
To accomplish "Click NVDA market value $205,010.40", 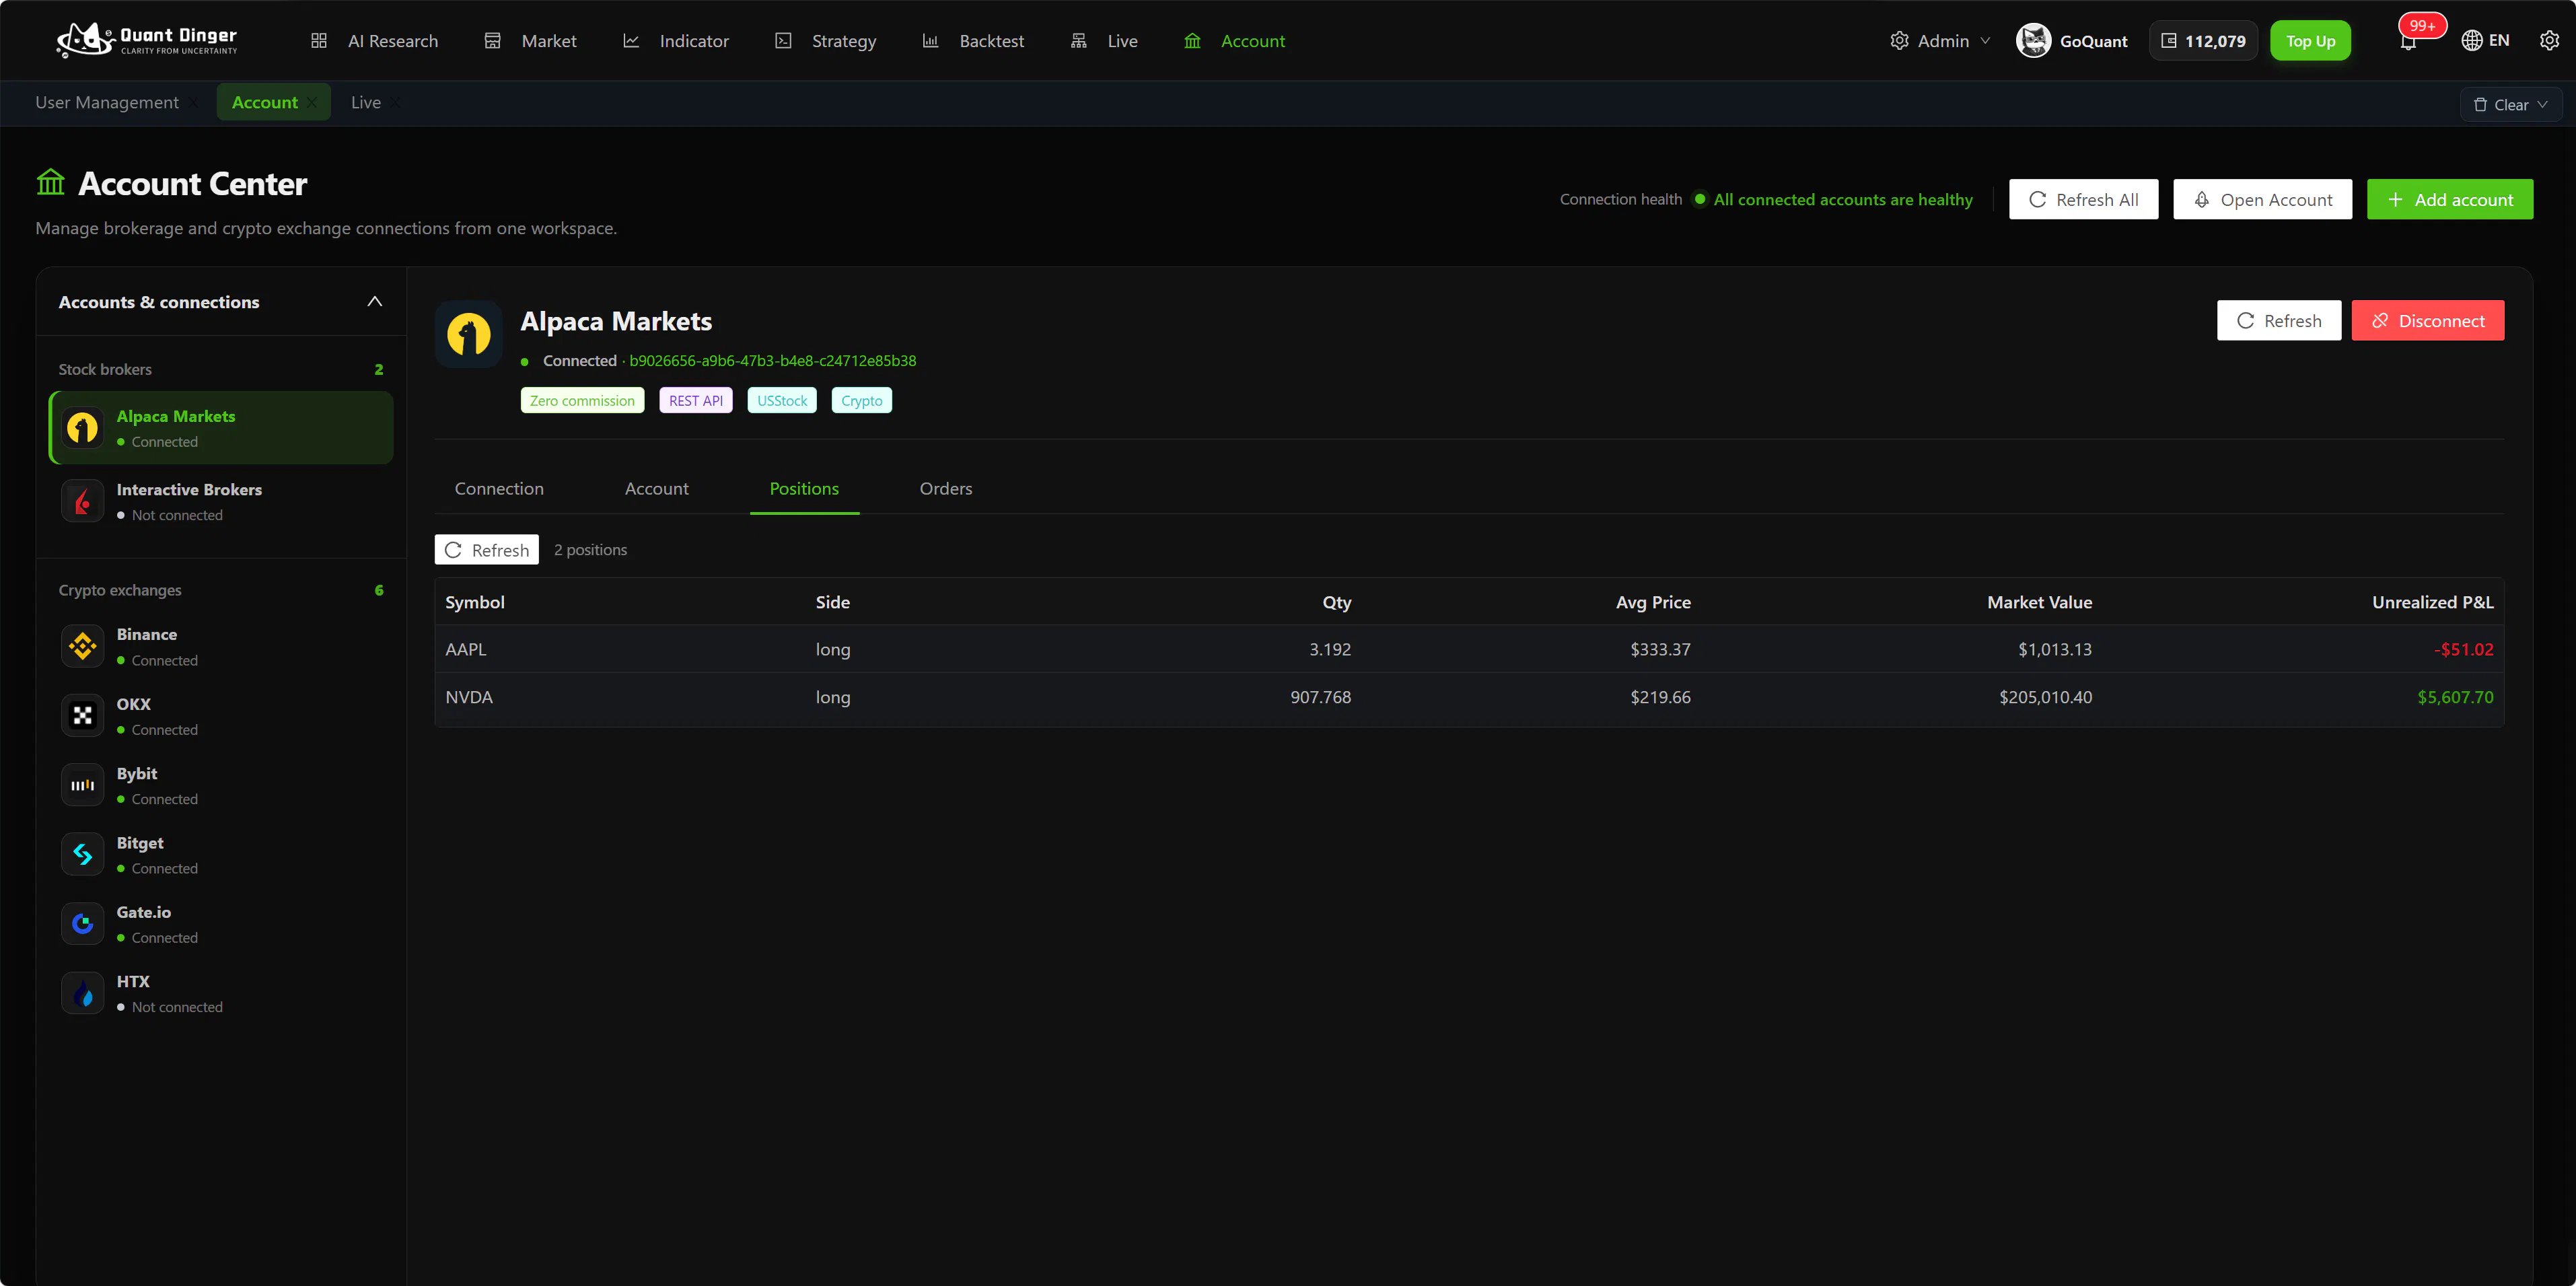I will coord(2045,698).
